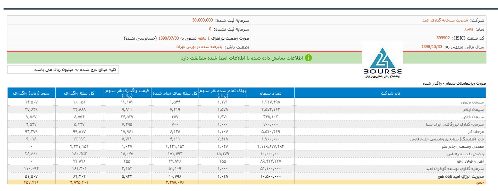Select the row 'معدنی وصنعتی چادر ملو'
This screenshot has height=191, width=498.
pos(247,147)
